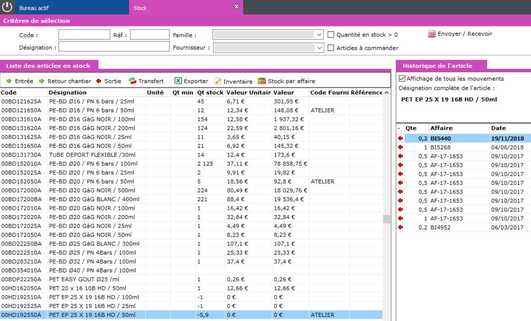
Task: Click the minus column header in history table
Action: click(x=400, y=128)
